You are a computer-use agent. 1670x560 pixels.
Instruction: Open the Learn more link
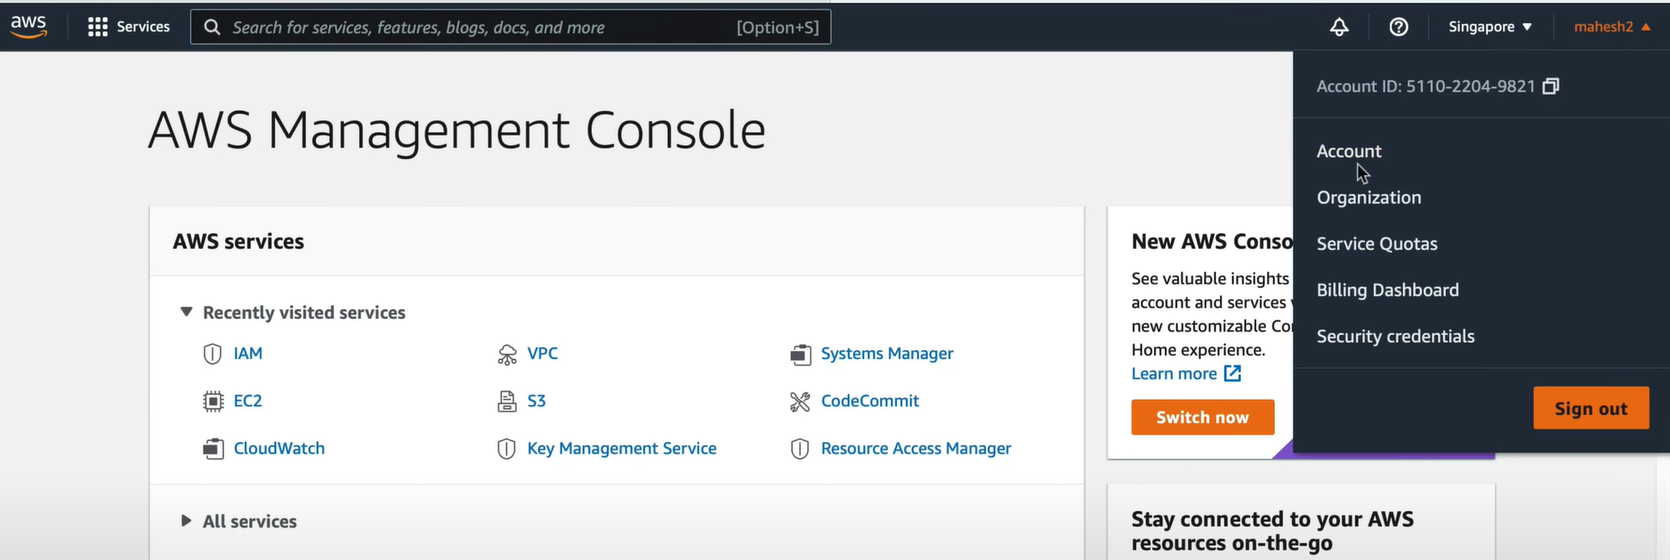click(1174, 373)
